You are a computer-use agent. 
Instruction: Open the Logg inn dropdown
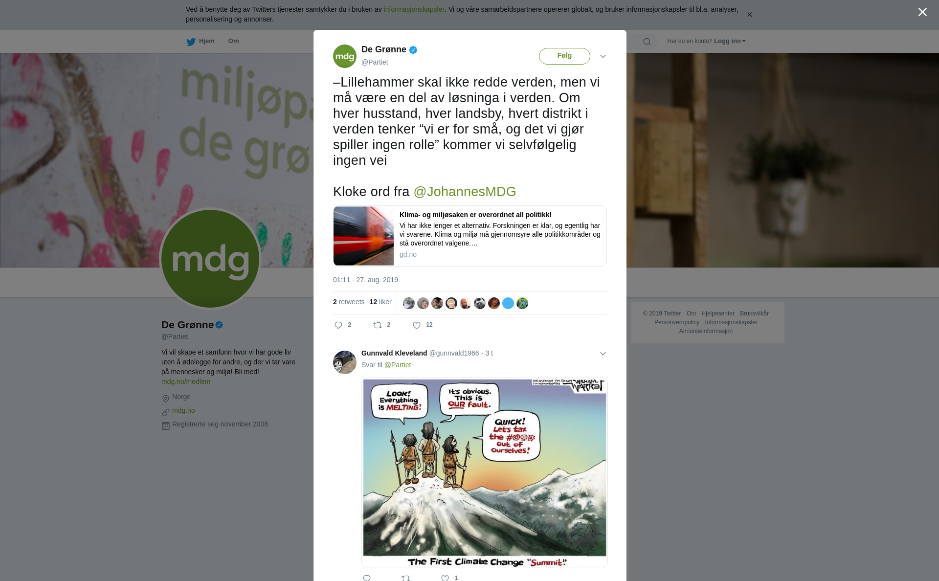(x=730, y=41)
